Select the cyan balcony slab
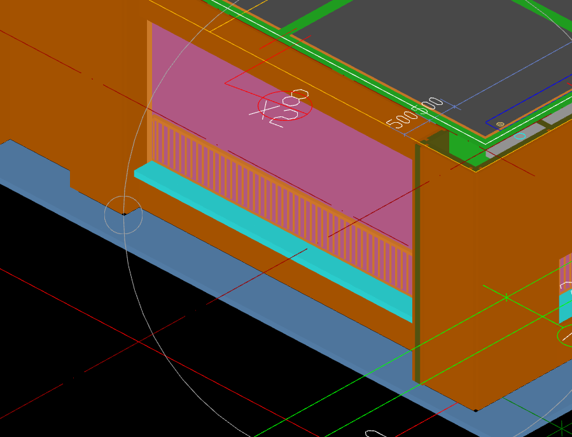The width and height of the screenshot is (572, 437). point(274,242)
